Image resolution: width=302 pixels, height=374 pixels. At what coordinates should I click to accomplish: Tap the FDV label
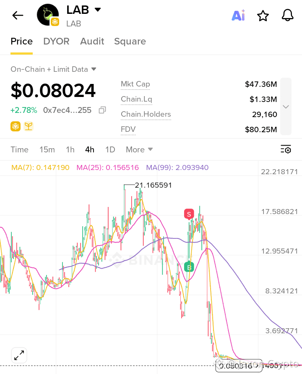click(128, 129)
